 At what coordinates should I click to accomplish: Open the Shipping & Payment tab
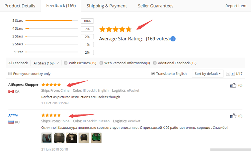pos(107,6)
